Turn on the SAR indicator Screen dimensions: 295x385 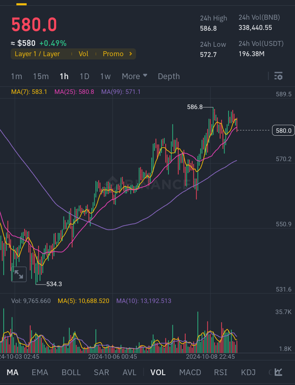coord(101,372)
